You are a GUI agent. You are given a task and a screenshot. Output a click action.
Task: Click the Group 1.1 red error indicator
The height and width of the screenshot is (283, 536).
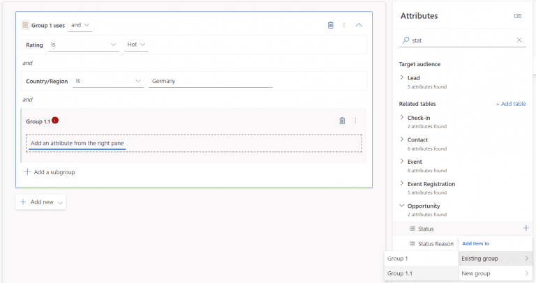pyautogui.click(x=55, y=120)
